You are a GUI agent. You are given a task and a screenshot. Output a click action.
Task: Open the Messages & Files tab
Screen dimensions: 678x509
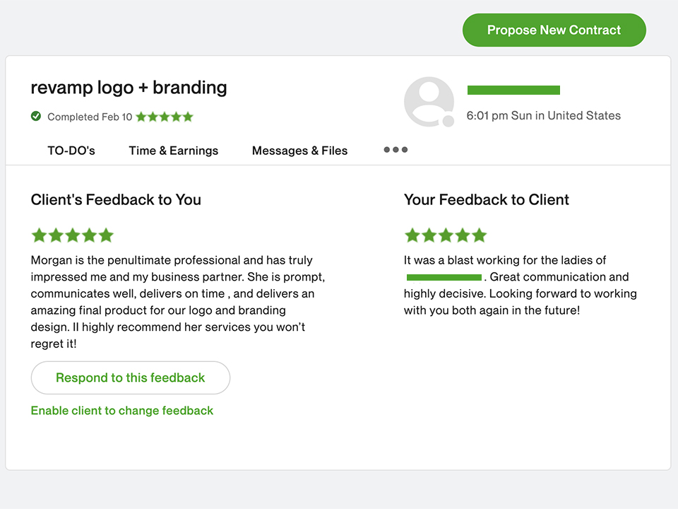coord(299,151)
